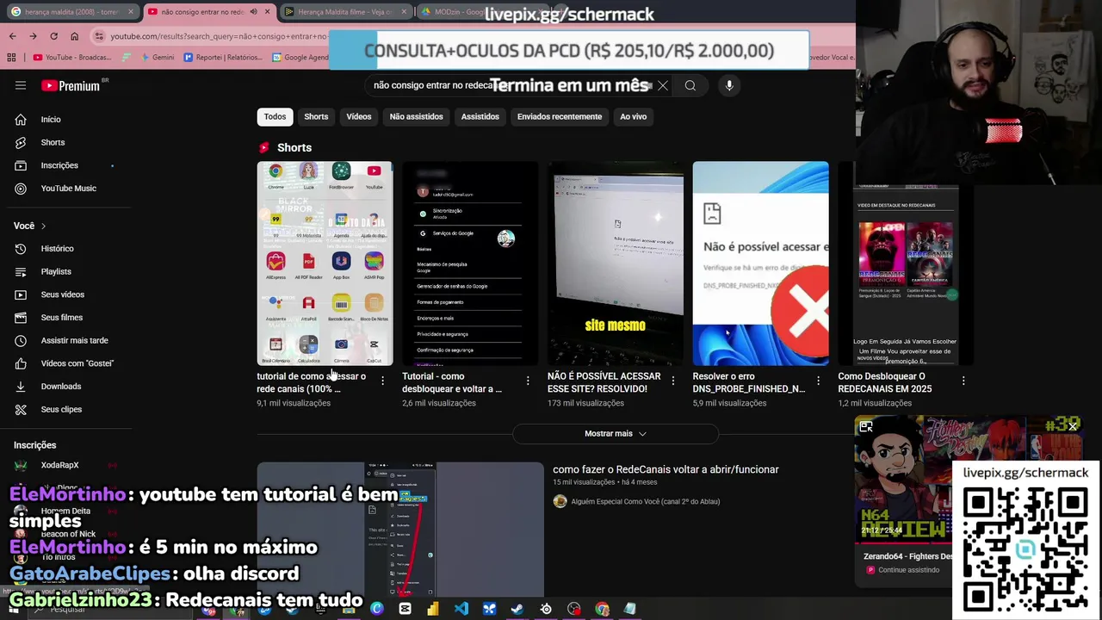
Task: Open channel "Alguém Especial Como Você"
Action: (645, 502)
